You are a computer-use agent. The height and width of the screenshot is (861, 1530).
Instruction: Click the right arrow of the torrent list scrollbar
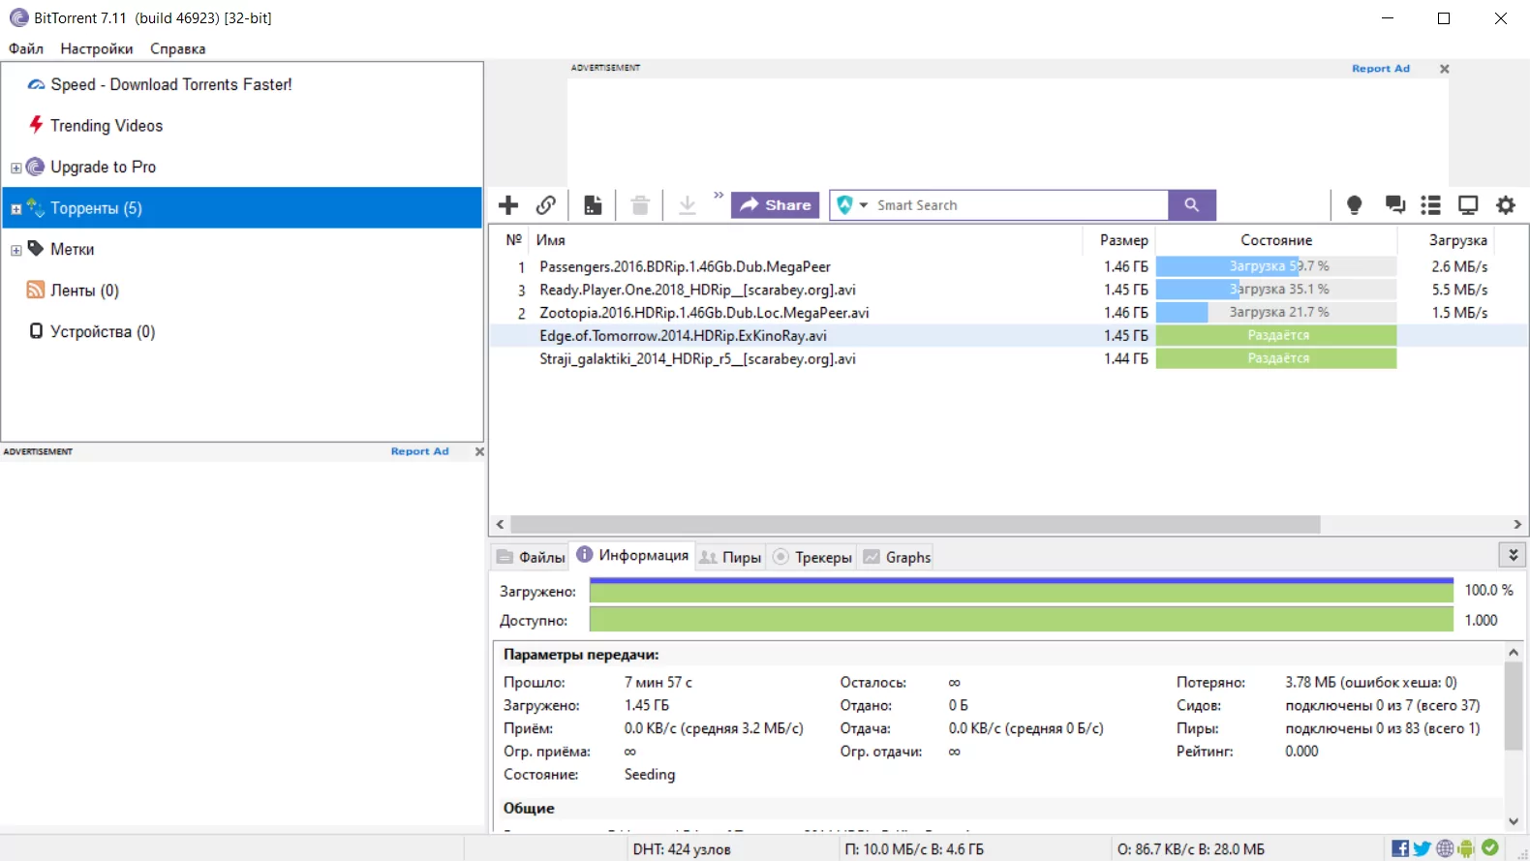pos(1517,524)
